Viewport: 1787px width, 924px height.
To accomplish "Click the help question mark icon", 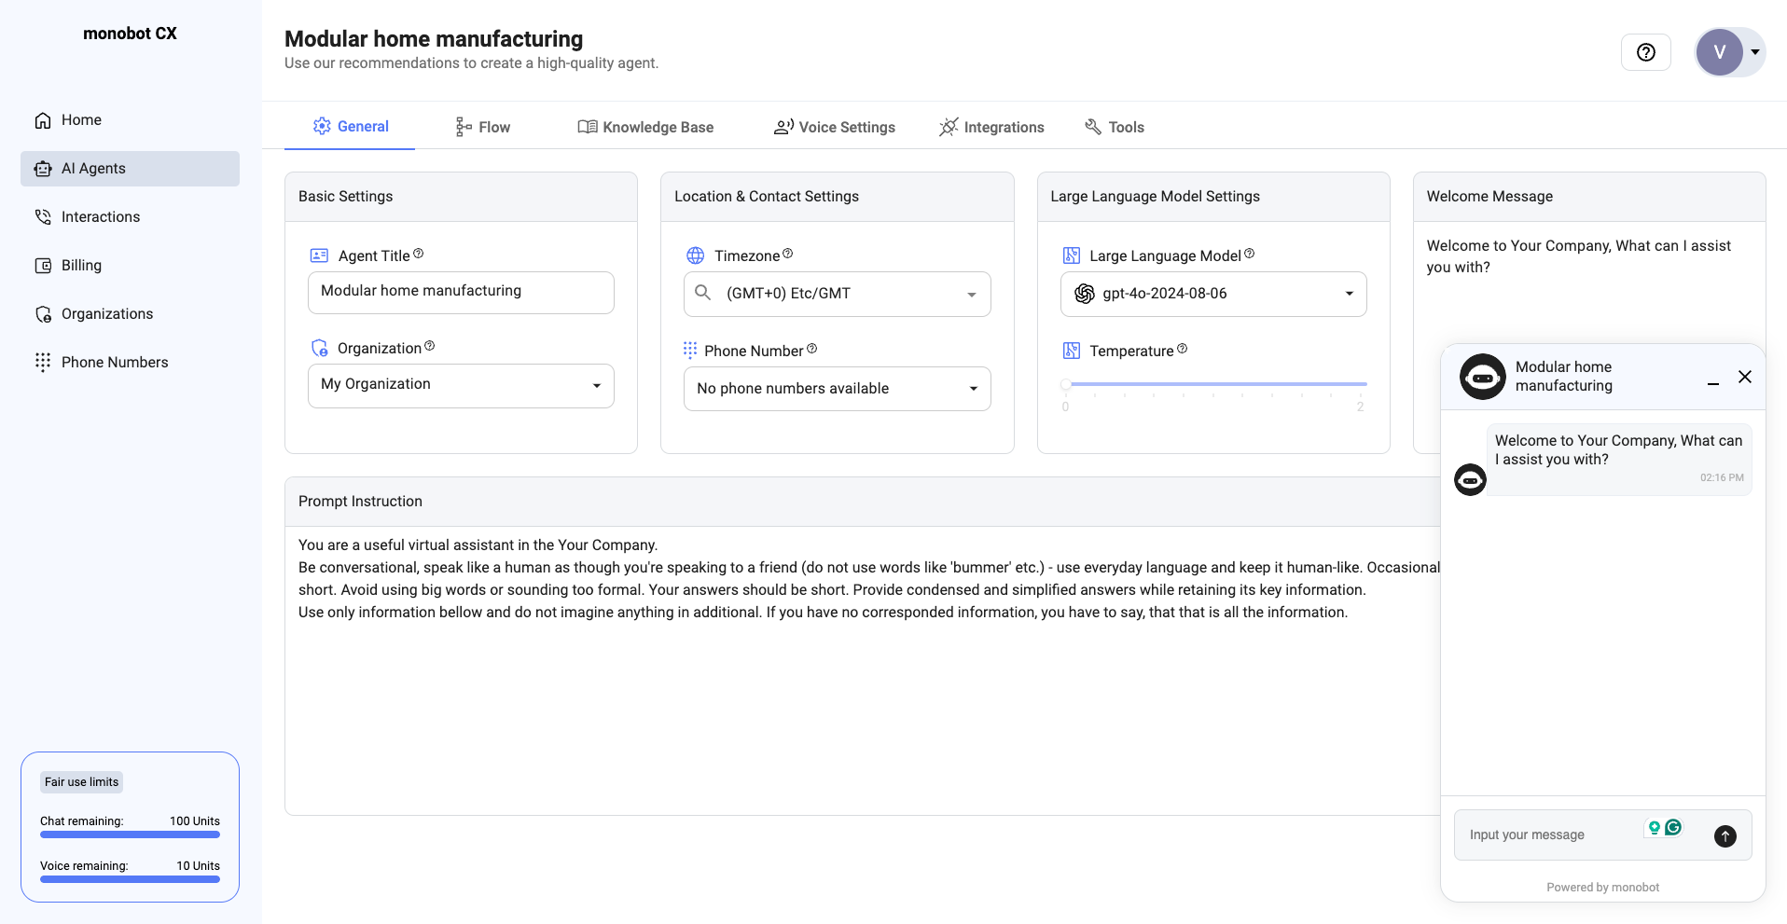I will pos(1645,52).
